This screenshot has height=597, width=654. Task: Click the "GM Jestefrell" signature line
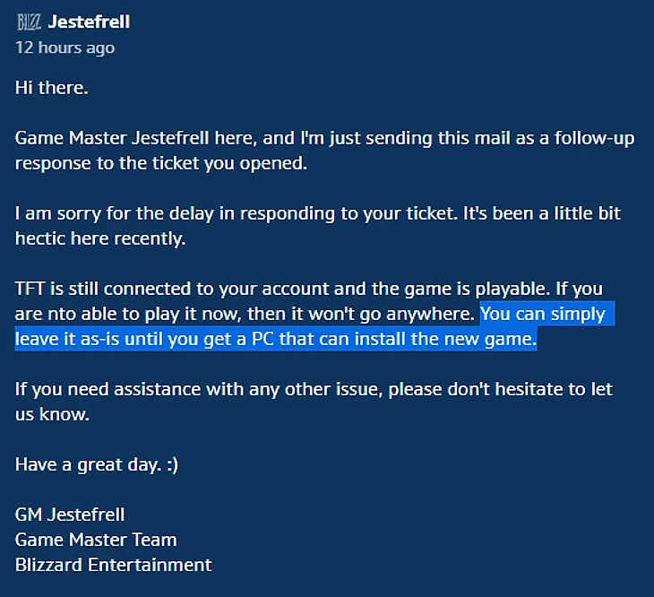(x=70, y=515)
